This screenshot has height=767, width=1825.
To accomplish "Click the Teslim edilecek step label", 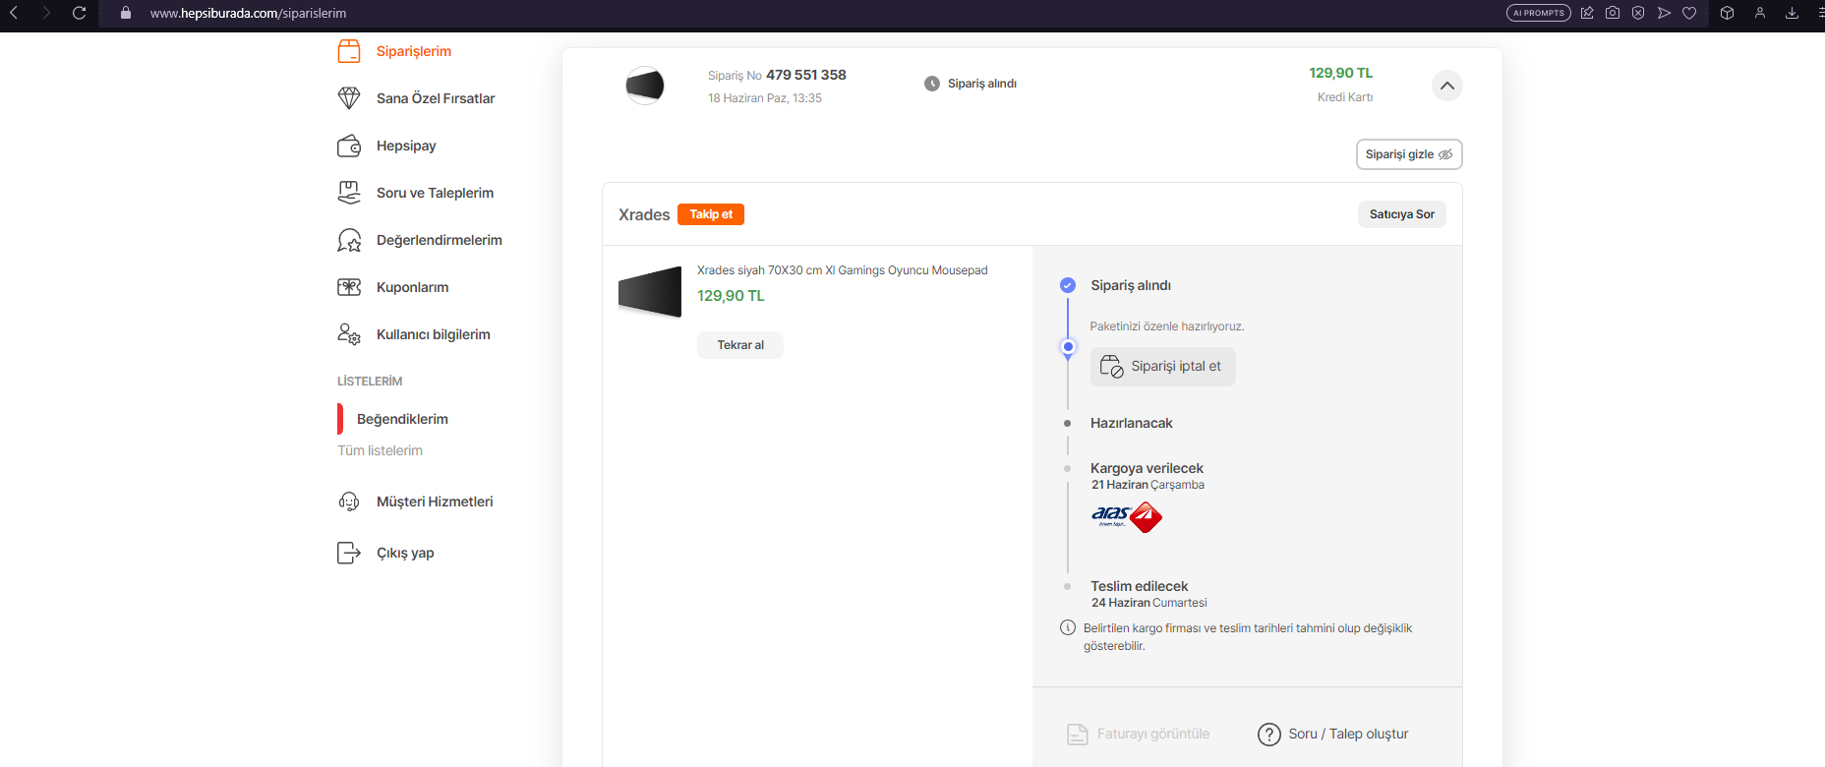I will click(x=1139, y=586).
